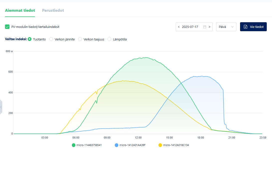Click the micro-1412A01AA39F legend label
The width and height of the screenshot is (272, 170).
click(x=132, y=145)
